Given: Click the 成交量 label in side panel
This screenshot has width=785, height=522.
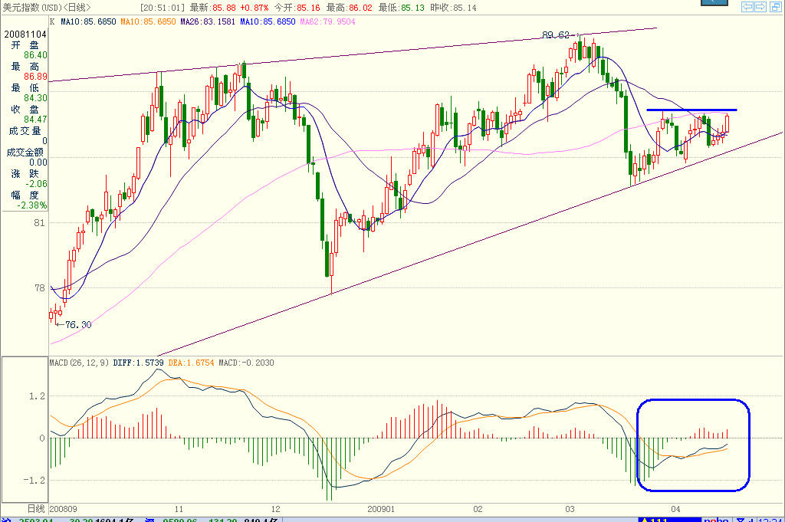Looking at the screenshot, I should 25,130.
